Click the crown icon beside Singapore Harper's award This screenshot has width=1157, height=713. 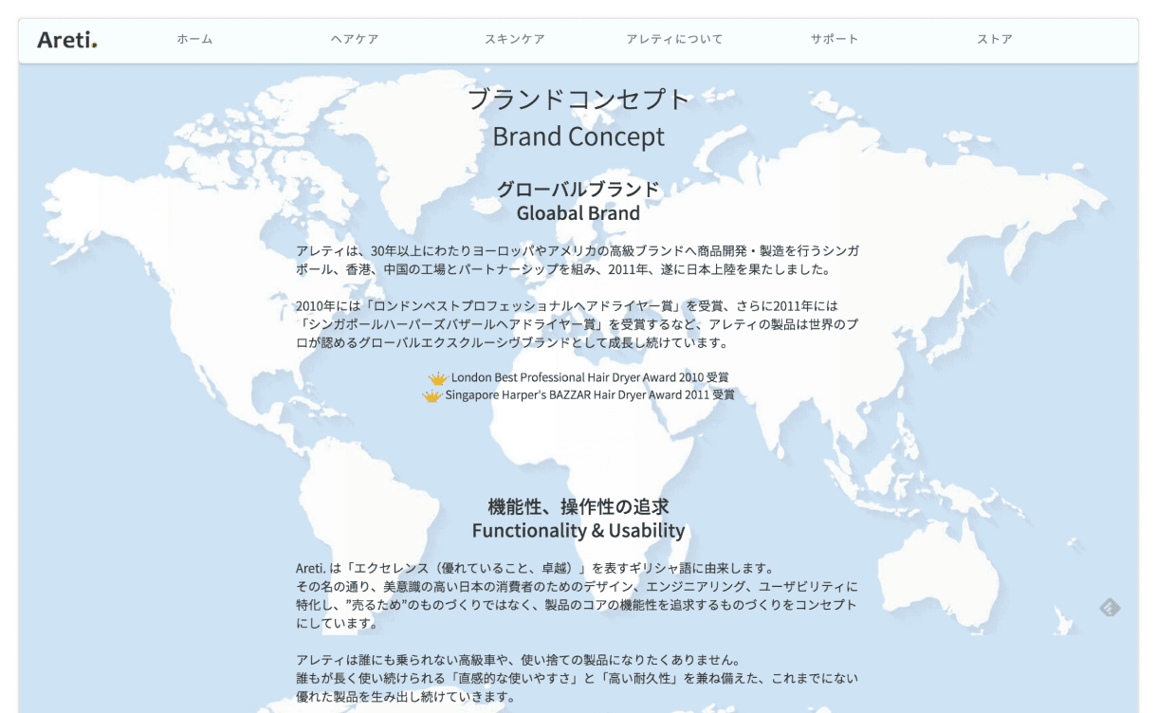pyautogui.click(x=432, y=395)
